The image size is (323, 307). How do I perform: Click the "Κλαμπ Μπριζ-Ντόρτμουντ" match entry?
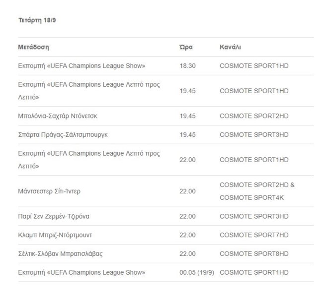(x=55, y=235)
